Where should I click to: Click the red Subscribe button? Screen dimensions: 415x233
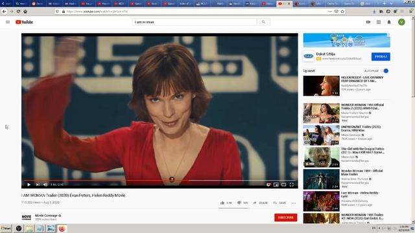click(x=285, y=217)
